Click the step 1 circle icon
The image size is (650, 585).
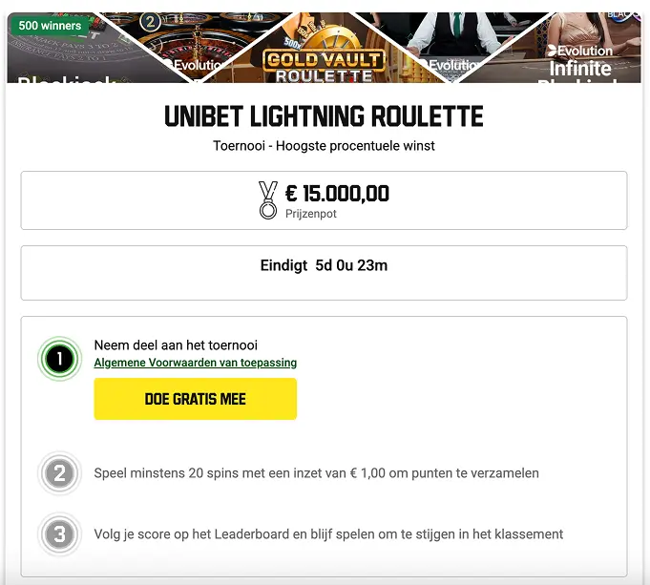tap(59, 360)
